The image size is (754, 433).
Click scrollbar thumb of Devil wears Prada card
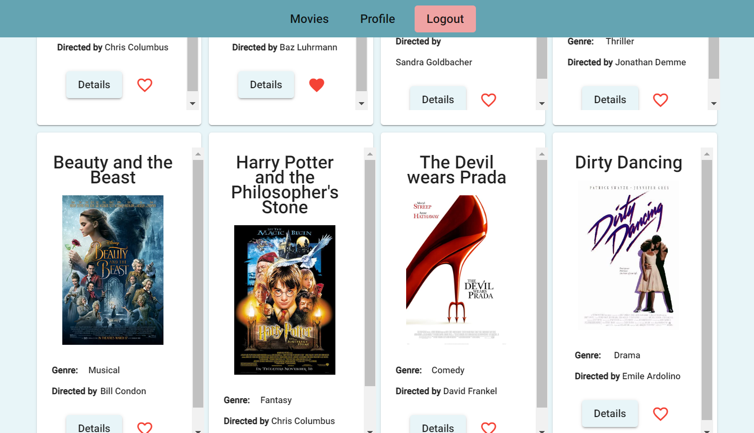point(542,284)
